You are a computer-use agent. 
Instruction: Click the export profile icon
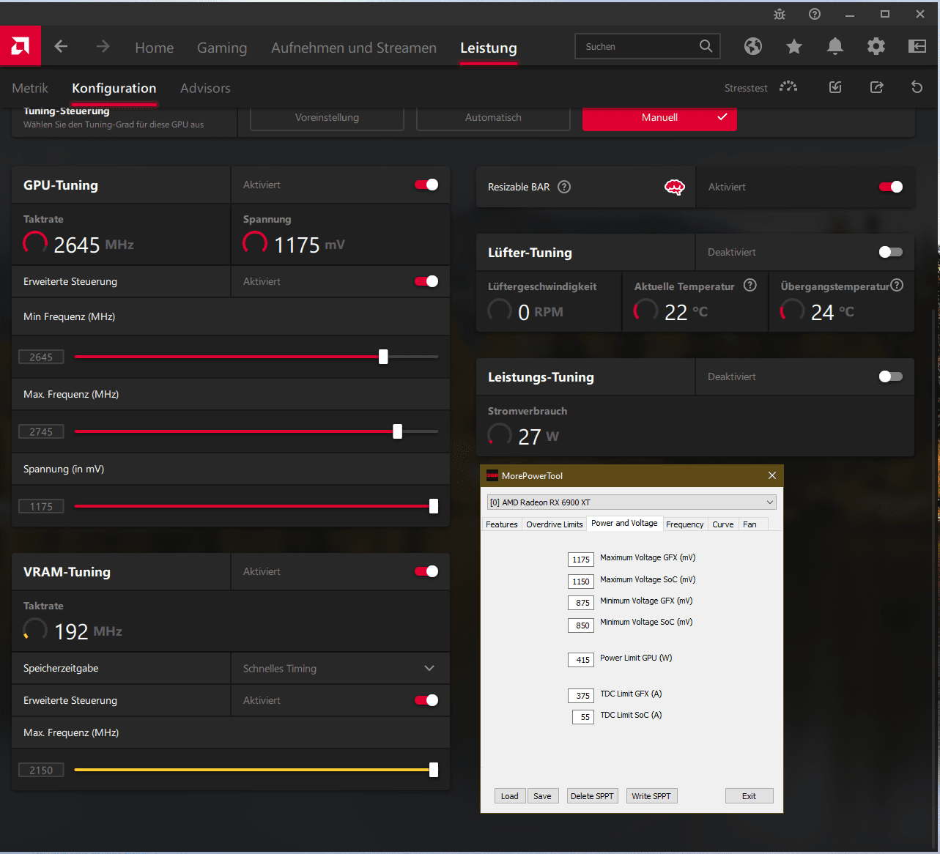coord(876,87)
